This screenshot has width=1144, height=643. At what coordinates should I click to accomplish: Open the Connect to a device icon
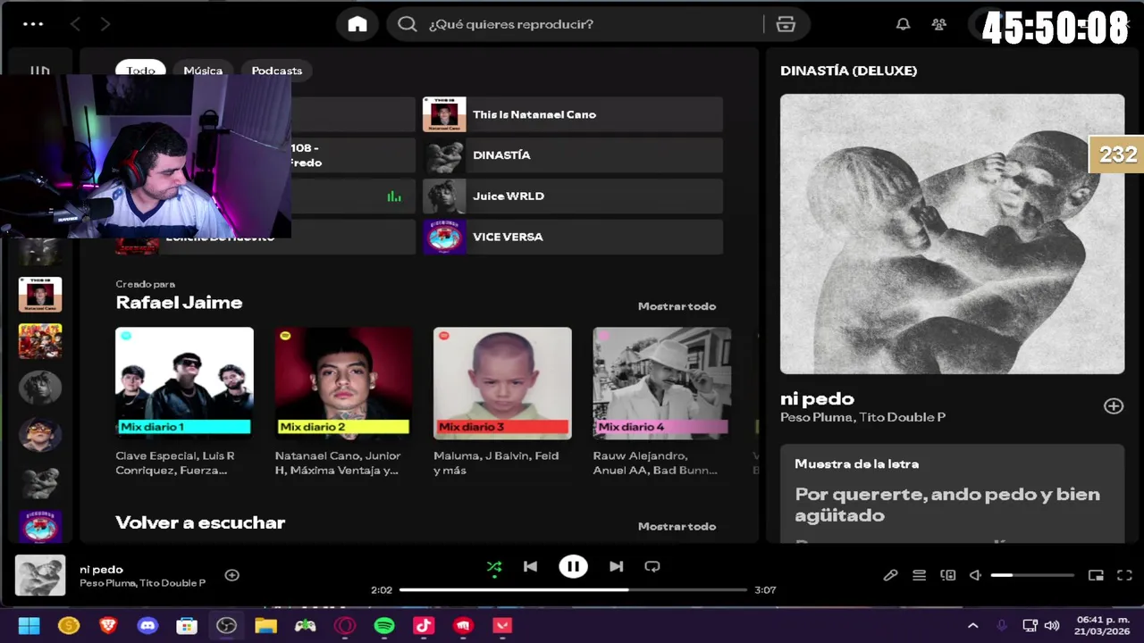[x=947, y=575]
